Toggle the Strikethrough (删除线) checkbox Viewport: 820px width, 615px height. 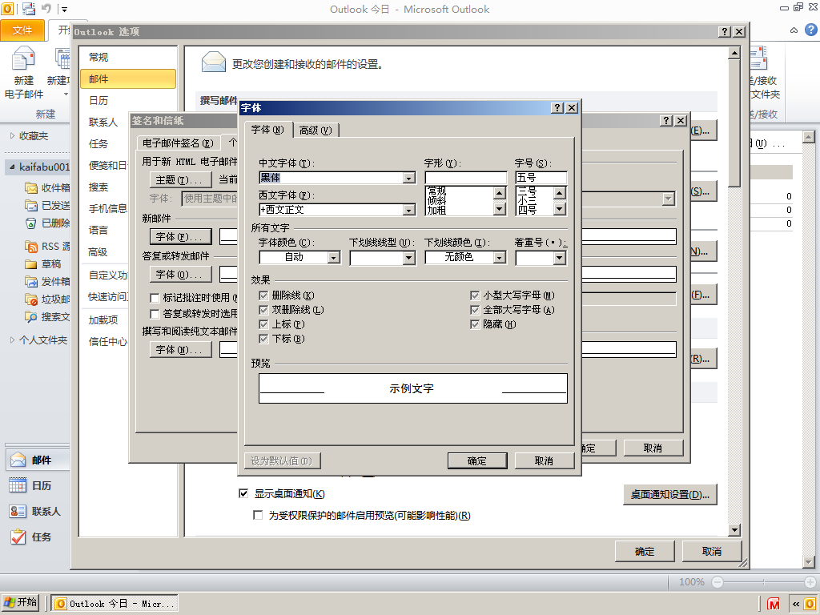click(263, 295)
